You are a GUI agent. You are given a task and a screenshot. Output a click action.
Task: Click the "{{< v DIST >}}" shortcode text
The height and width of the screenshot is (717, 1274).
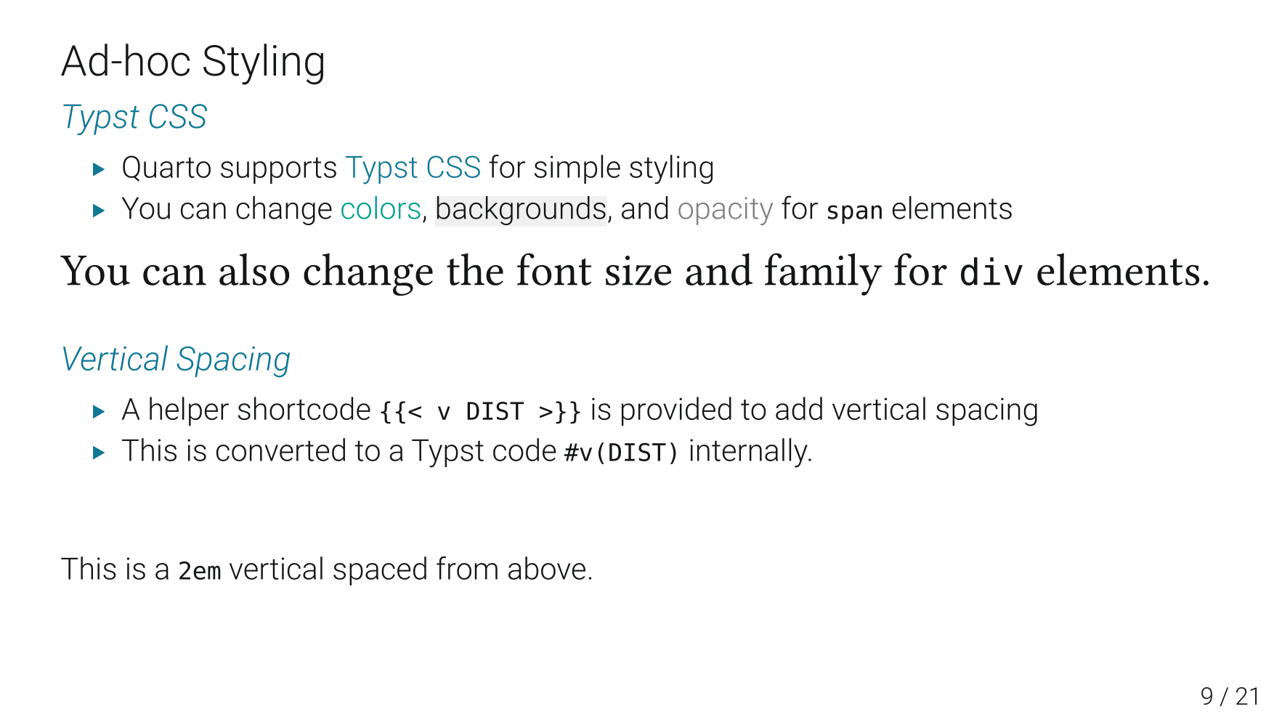coord(480,411)
